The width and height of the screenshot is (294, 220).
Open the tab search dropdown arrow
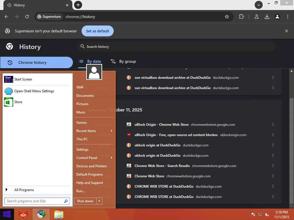[x=259, y=5]
